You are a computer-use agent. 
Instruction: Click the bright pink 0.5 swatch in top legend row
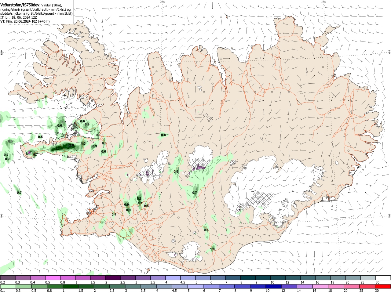click(53, 278)
